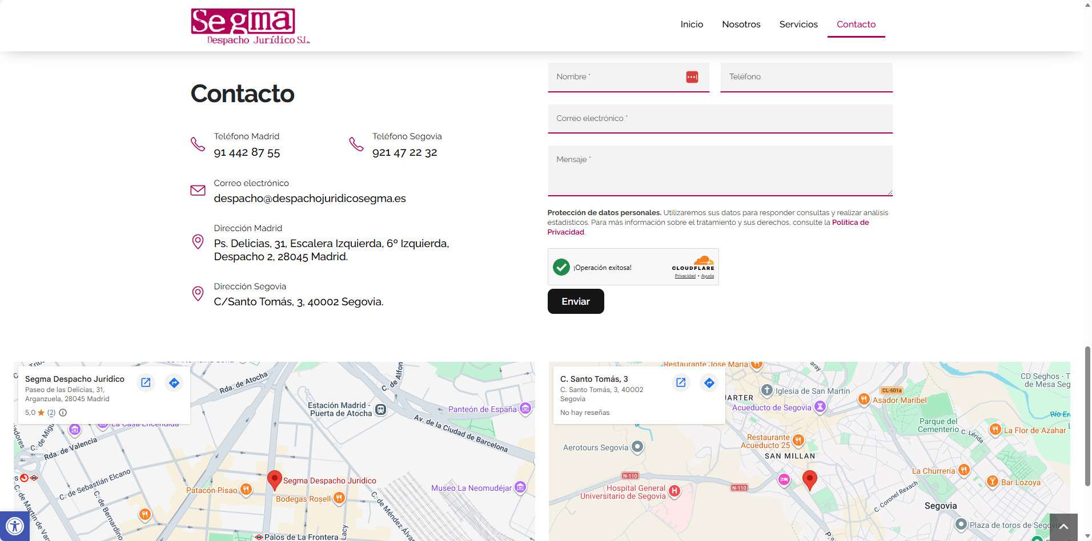This screenshot has height=541, width=1092.
Task: Open the Política de Privacidad link
Action: click(x=850, y=223)
